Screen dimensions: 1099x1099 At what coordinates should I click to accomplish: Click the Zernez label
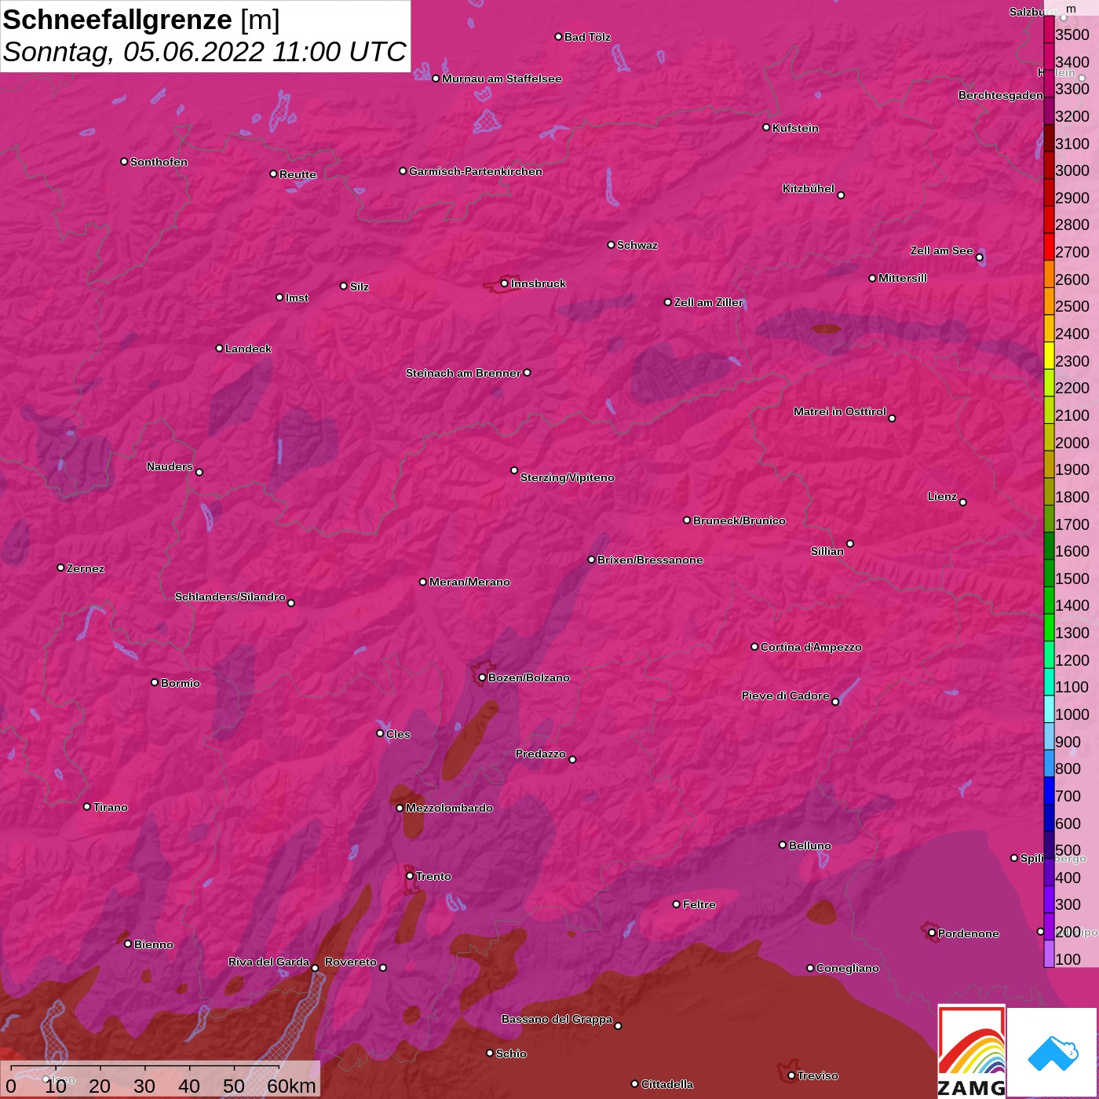(86, 568)
